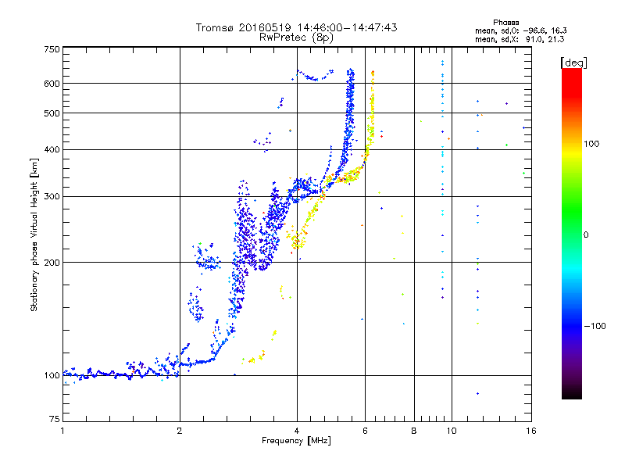
Task: Click the "Frequency [MHz]" axis label
Action: click(x=296, y=441)
